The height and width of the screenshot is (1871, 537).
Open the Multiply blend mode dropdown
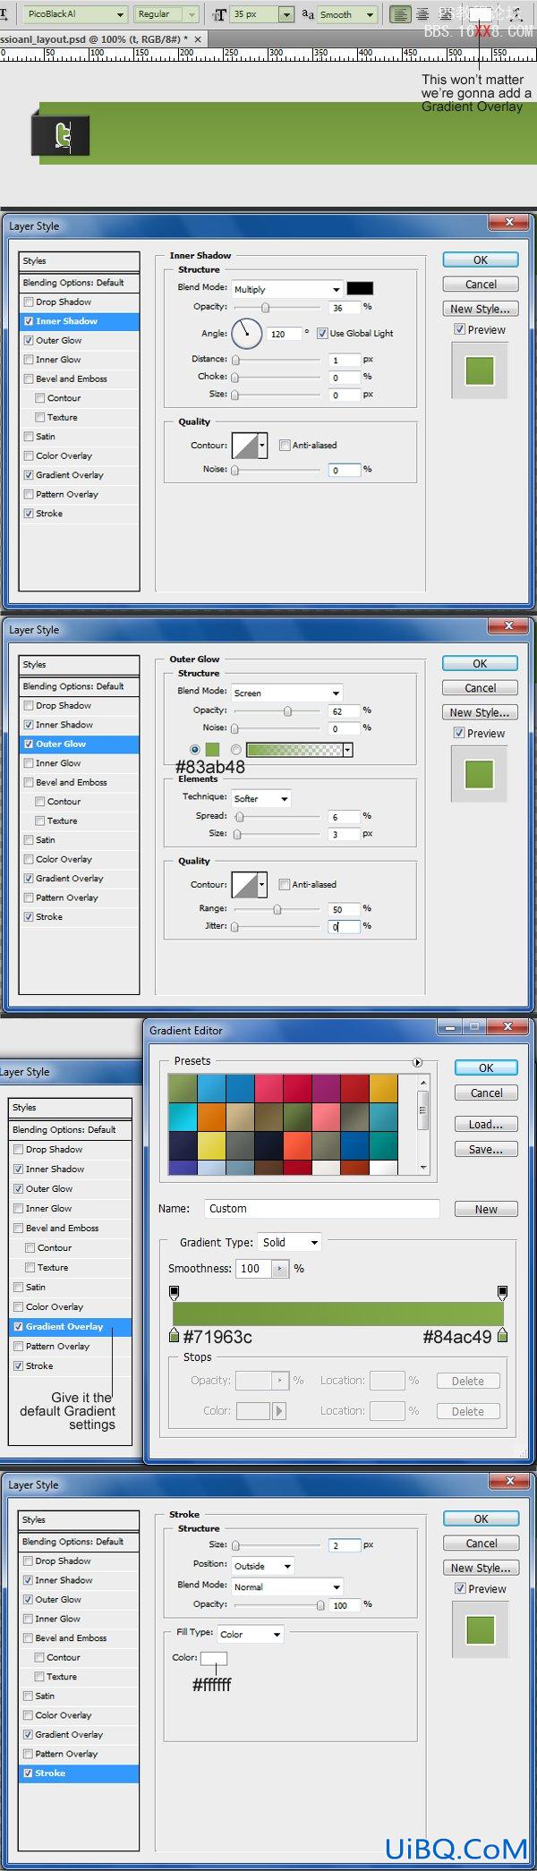[x=287, y=289]
